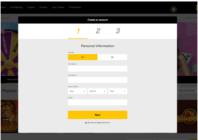Screen dimensions: 198x140
Task: Click the SSL Secure registration form text
Action: coord(99,123)
